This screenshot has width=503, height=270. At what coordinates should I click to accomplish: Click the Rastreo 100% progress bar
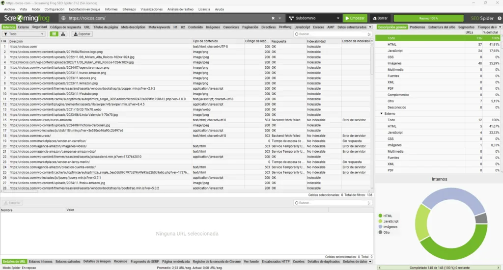pos(428,18)
